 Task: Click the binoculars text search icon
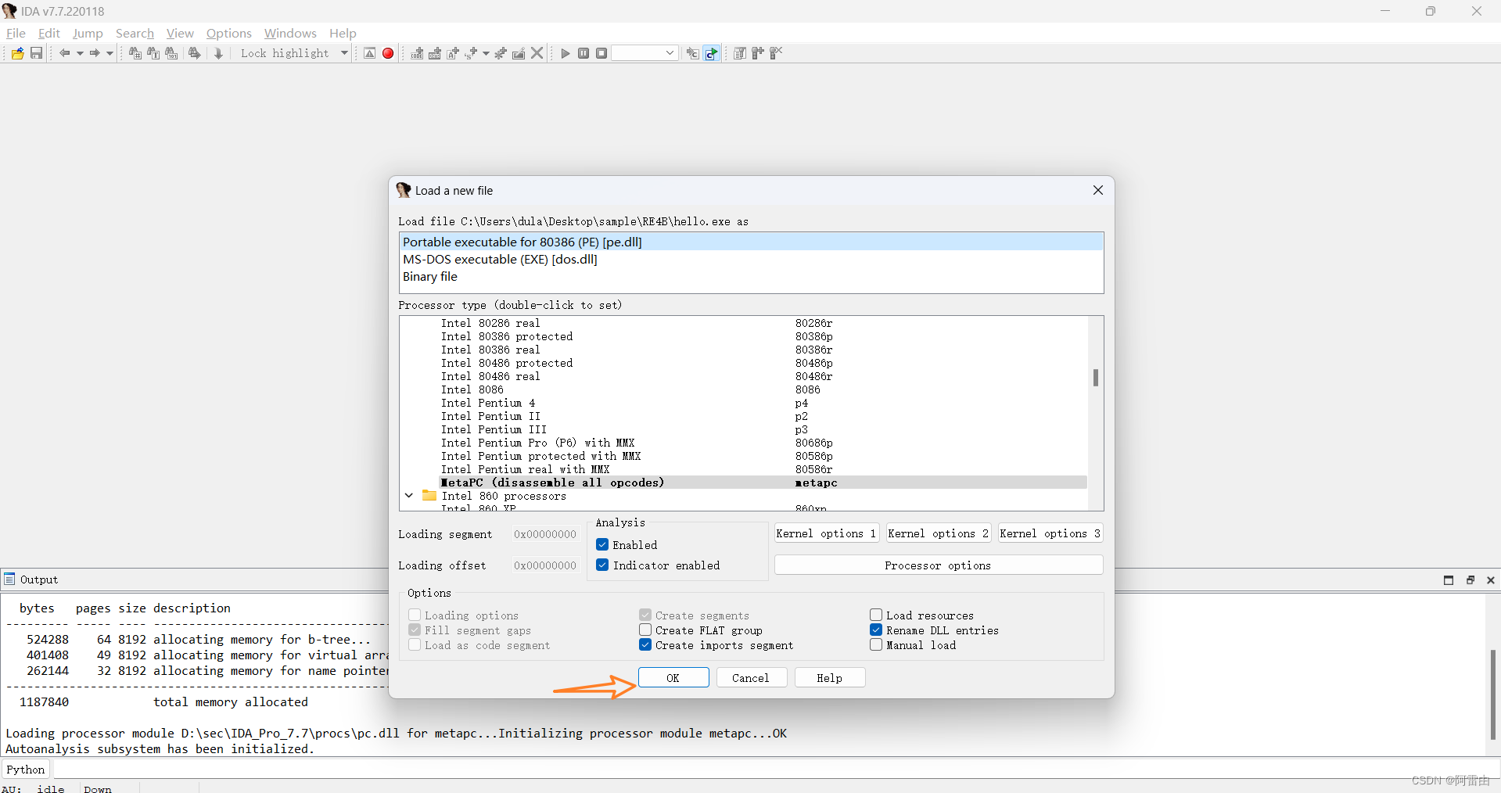(x=153, y=53)
